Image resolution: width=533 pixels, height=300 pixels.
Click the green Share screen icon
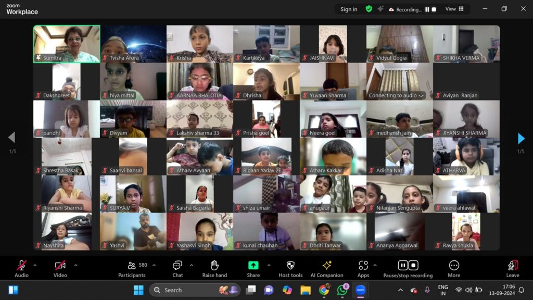tap(253, 266)
